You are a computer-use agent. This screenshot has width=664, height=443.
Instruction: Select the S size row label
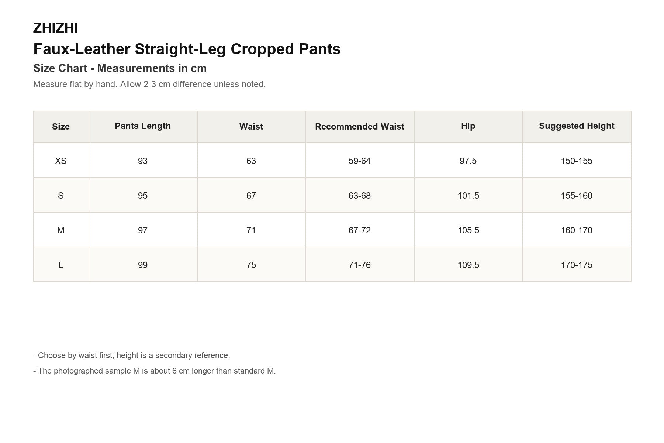point(61,196)
